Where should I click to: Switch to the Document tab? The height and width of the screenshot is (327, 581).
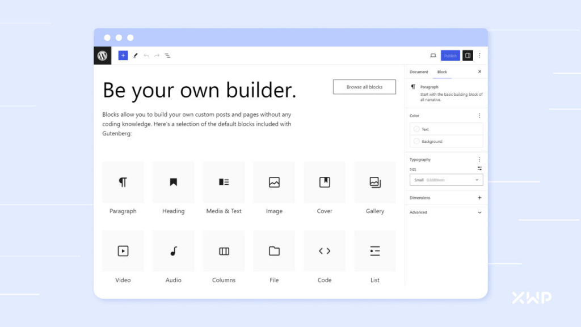click(419, 72)
